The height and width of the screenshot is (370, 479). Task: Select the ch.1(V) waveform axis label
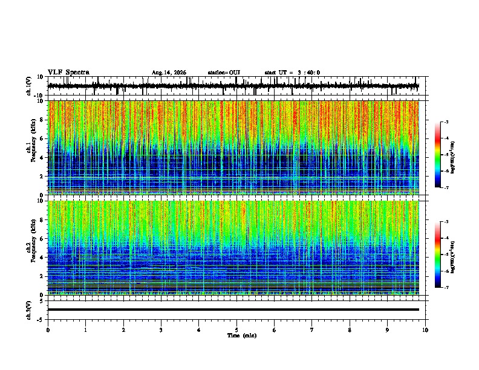pyautogui.click(x=29, y=86)
